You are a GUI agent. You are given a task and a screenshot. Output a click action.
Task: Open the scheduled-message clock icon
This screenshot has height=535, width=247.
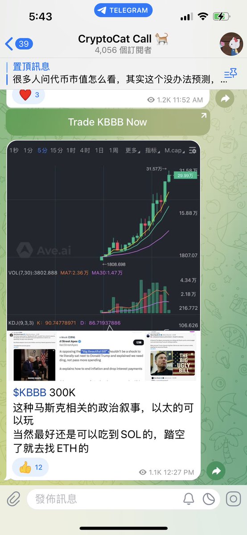pyautogui.click(x=209, y=499)
